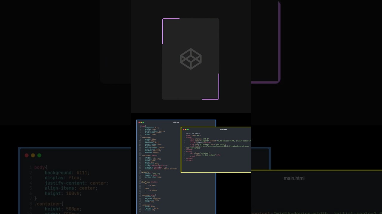Click the '<title>hgbaodev</title>' line

[x=200, y=142]
